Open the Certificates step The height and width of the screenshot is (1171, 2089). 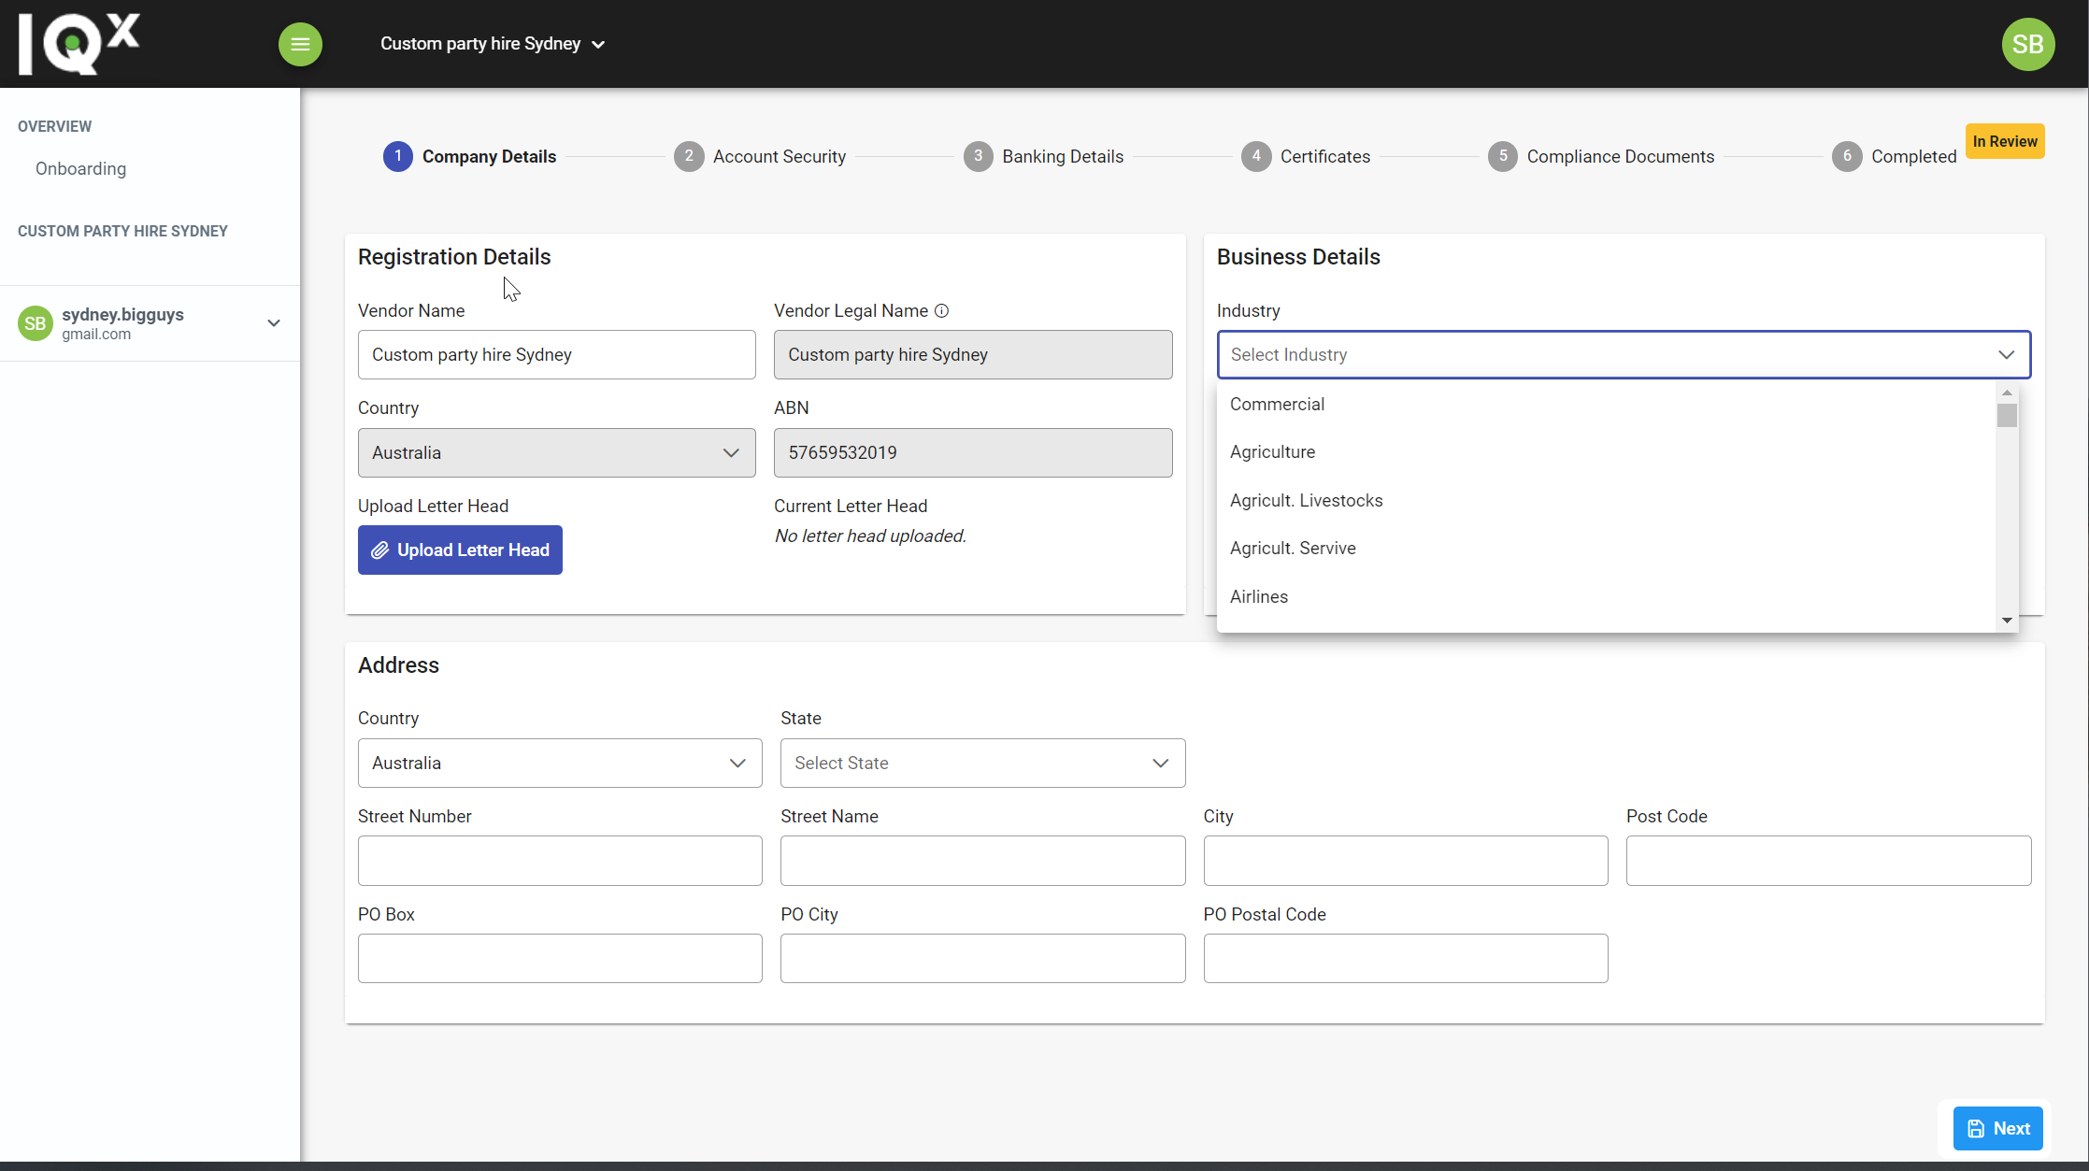point(1324,156)
